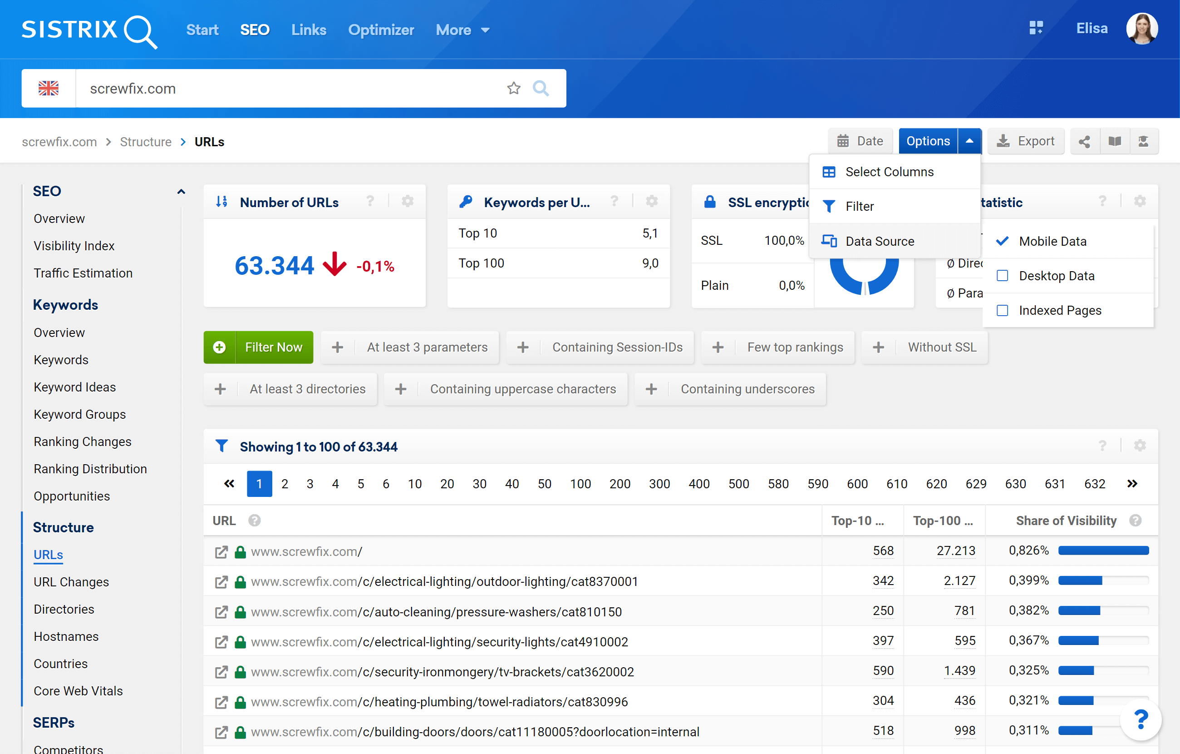Open the Keywords link in sidebar
1180x754 pixels.
point(61,360)
